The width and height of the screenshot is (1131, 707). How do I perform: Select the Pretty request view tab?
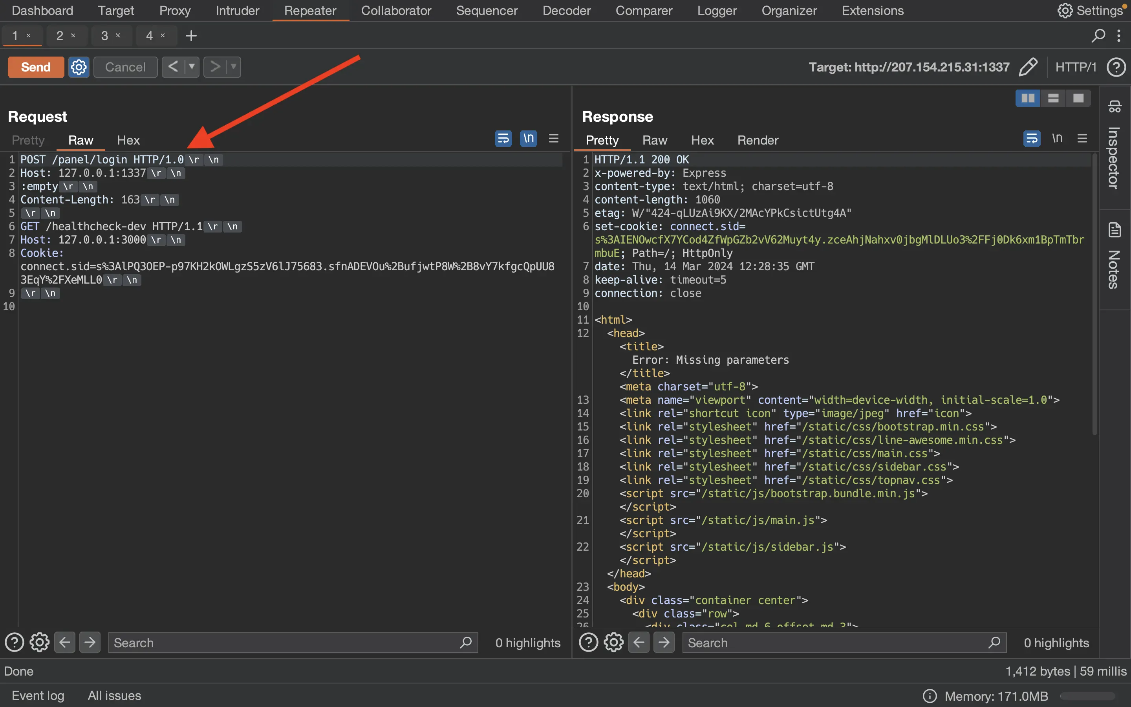[28, 140]
